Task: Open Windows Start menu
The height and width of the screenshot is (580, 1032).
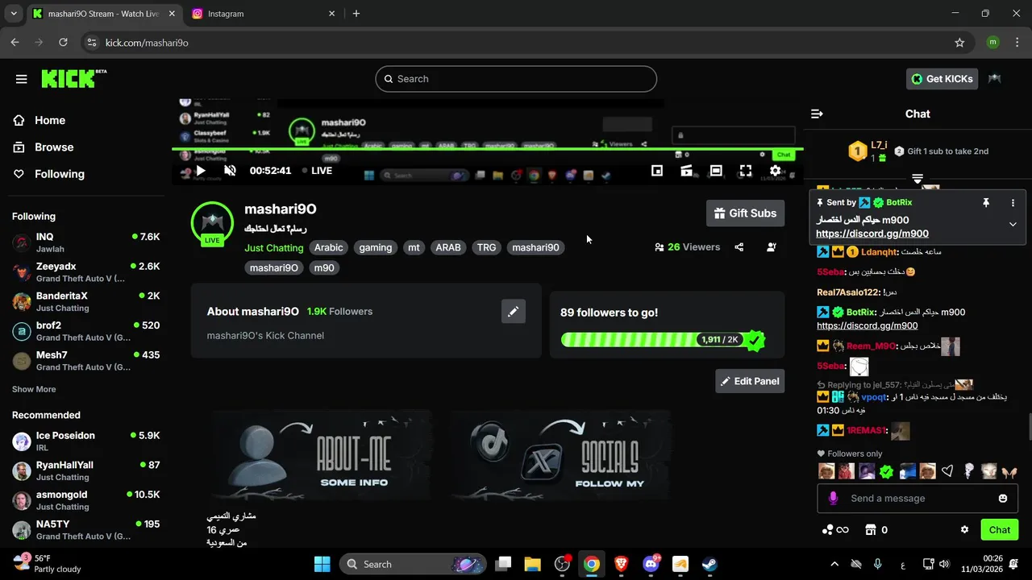Action: 322,564
